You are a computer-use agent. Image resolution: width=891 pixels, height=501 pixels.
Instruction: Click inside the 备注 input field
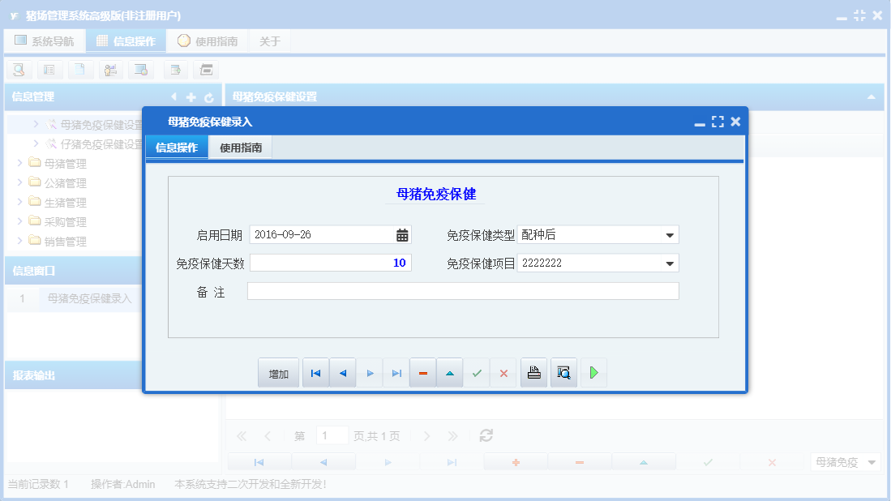462,291
